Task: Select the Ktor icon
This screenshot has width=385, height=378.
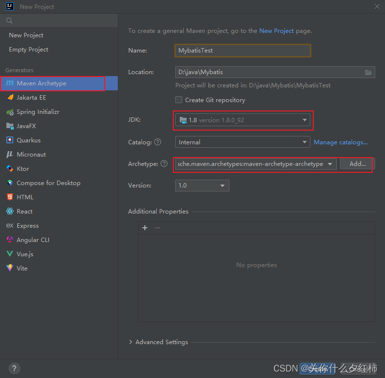Action: point(10,169)
